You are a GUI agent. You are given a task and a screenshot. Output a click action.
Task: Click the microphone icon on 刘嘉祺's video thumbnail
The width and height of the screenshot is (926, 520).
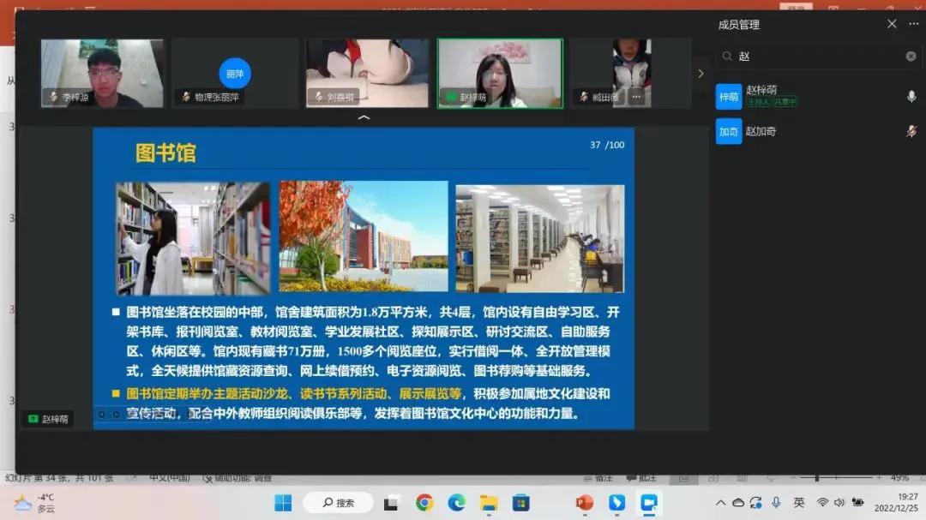tap(319, 96)
